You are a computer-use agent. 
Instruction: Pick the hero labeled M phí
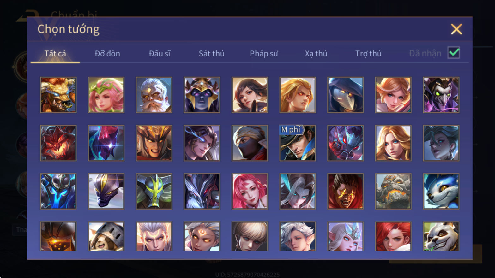298,143
